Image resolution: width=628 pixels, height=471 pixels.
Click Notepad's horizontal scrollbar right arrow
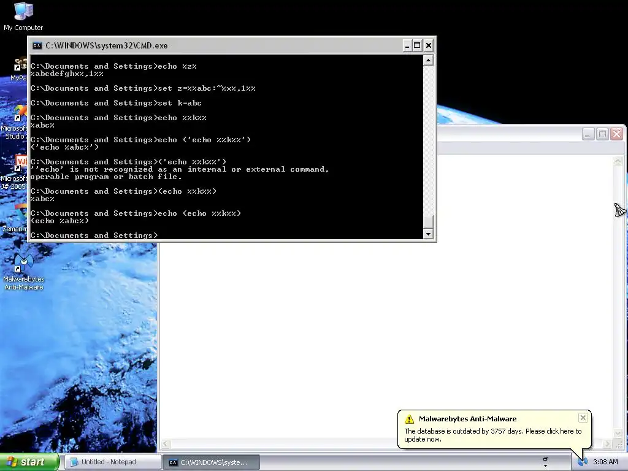(608, 444)
